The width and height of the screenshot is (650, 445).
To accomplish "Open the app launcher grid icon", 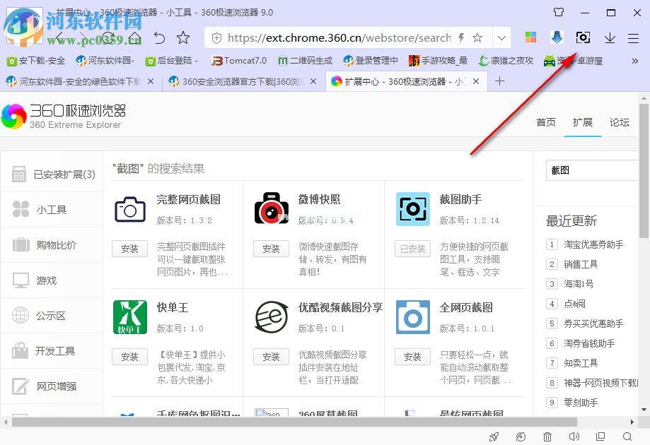I will pyautogui.click(x=530, y=37).
